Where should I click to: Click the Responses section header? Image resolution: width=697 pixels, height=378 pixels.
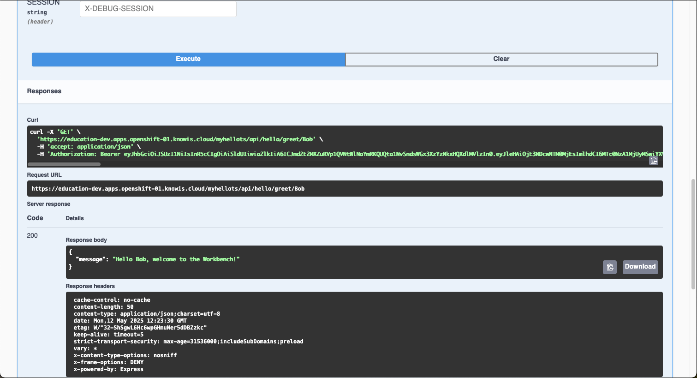tap(44, 91)
